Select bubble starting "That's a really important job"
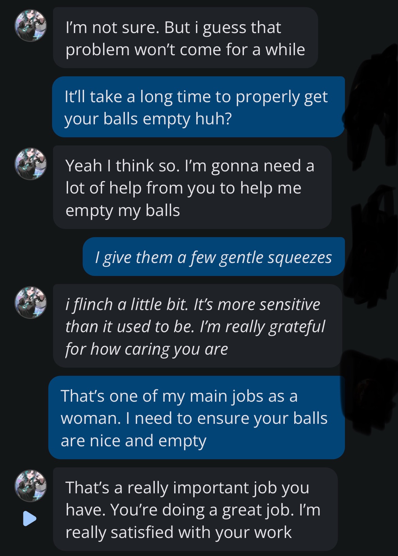The image size is (398, 556). 195,509
